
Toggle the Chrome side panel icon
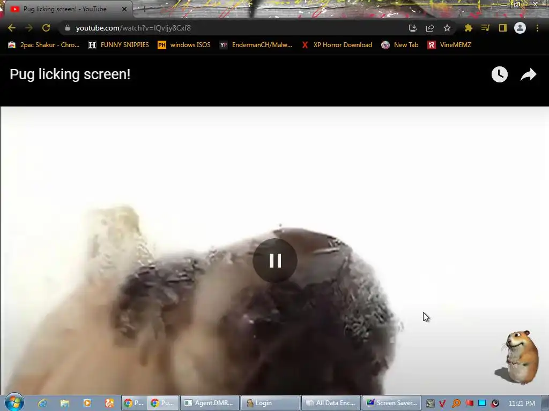(503, 28)
